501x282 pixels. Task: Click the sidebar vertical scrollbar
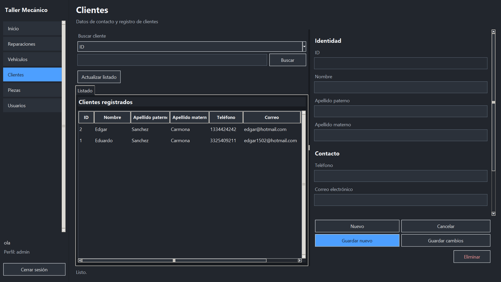[64, 126]
